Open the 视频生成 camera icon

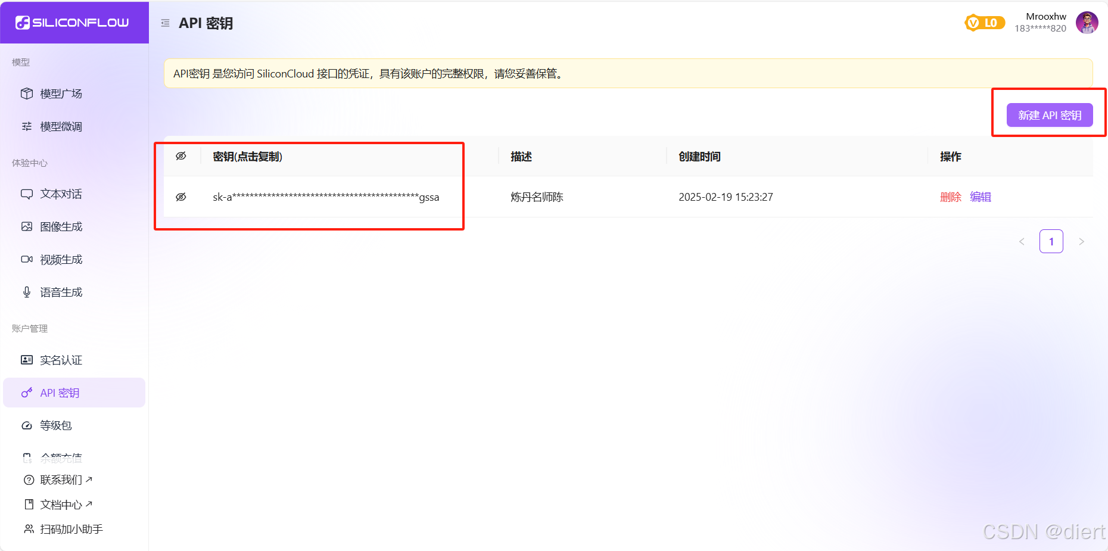click(x=27, y=259)
